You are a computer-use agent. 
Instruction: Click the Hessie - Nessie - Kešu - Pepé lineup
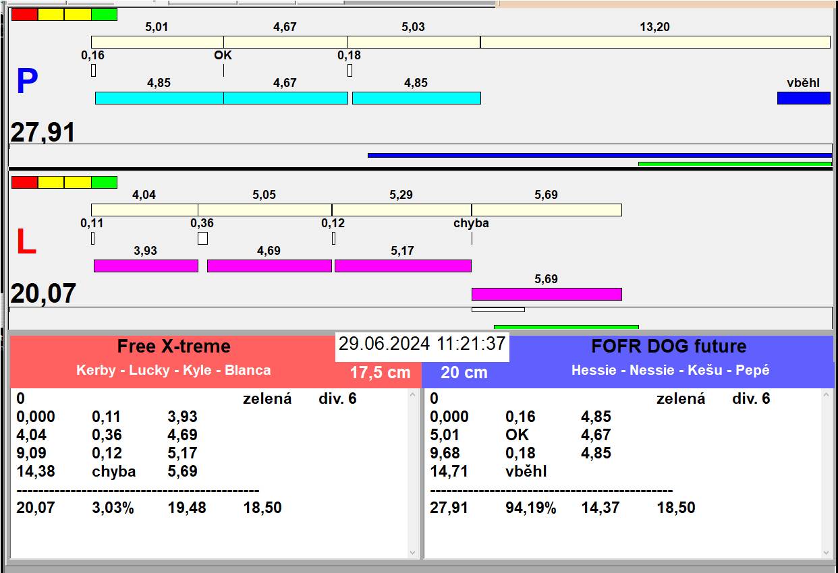[671, 370]
